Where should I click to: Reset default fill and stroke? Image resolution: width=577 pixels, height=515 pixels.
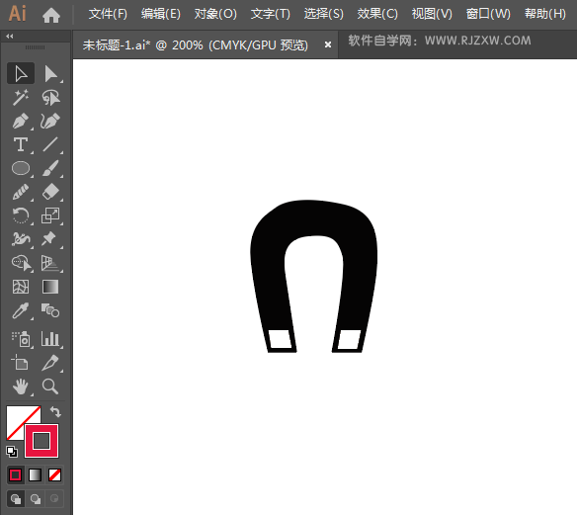(x=12, y=452)
